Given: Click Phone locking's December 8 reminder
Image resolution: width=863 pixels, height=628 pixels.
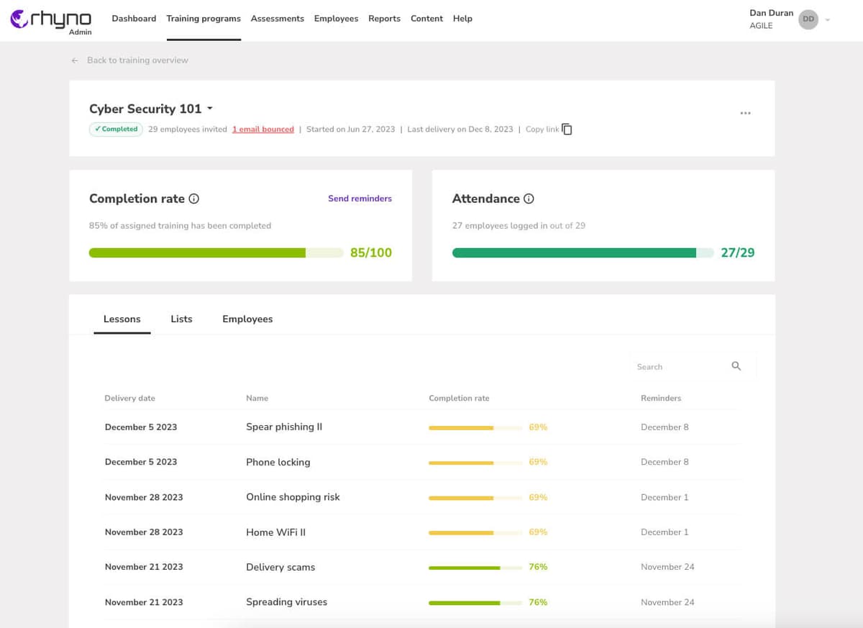Looking at the screenshot, I should (x=665, y=462).
